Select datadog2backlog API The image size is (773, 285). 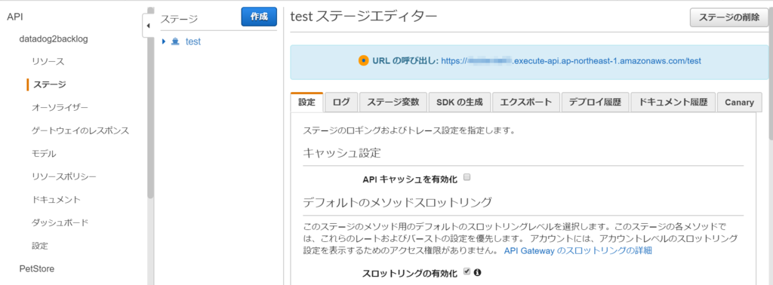54,39
